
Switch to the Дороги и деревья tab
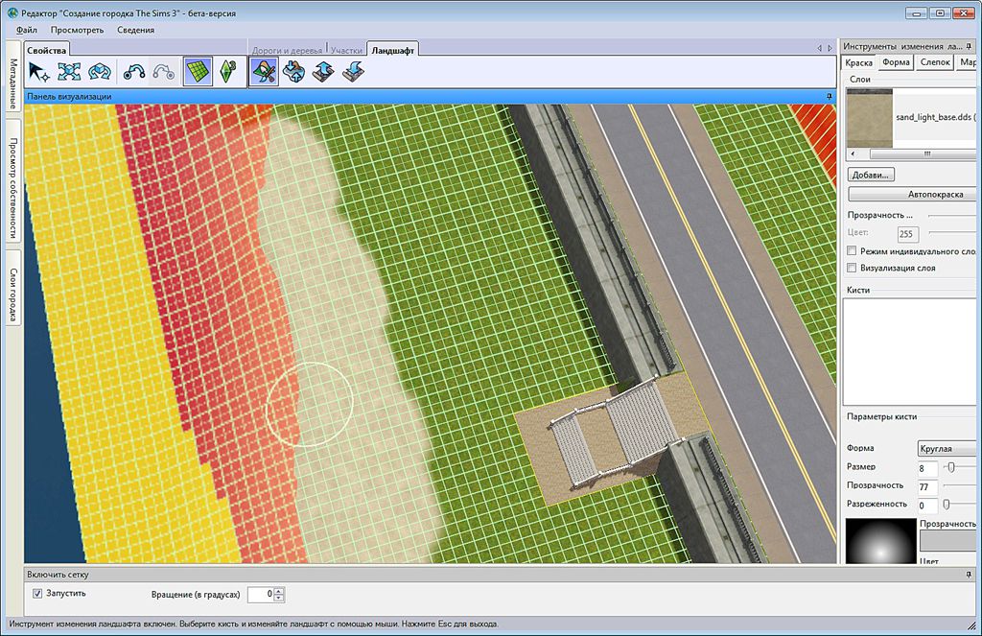(286, 49)
